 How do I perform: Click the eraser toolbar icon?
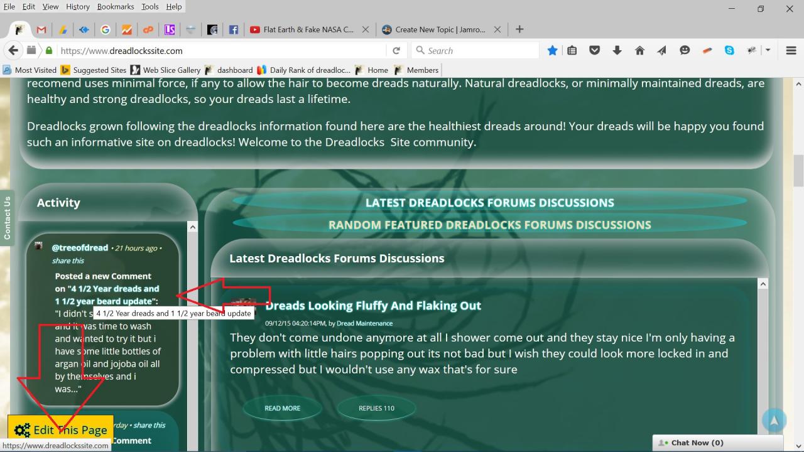(x=707, y=51)
